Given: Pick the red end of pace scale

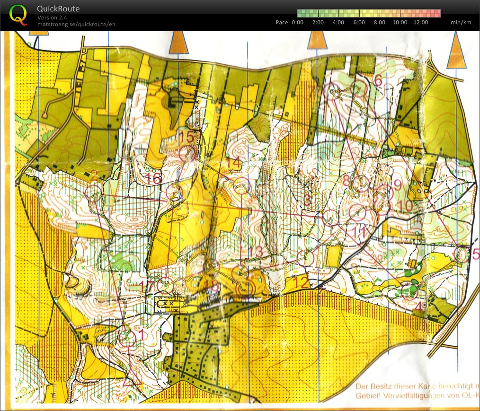Looking at the screenshot, I should point(436,13).
